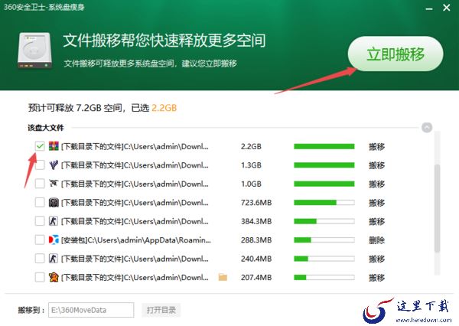The width and height of the screenshot is (459, 326).
Task: Click the size bar of the 288.3MB file
Action: pos(324,240)
